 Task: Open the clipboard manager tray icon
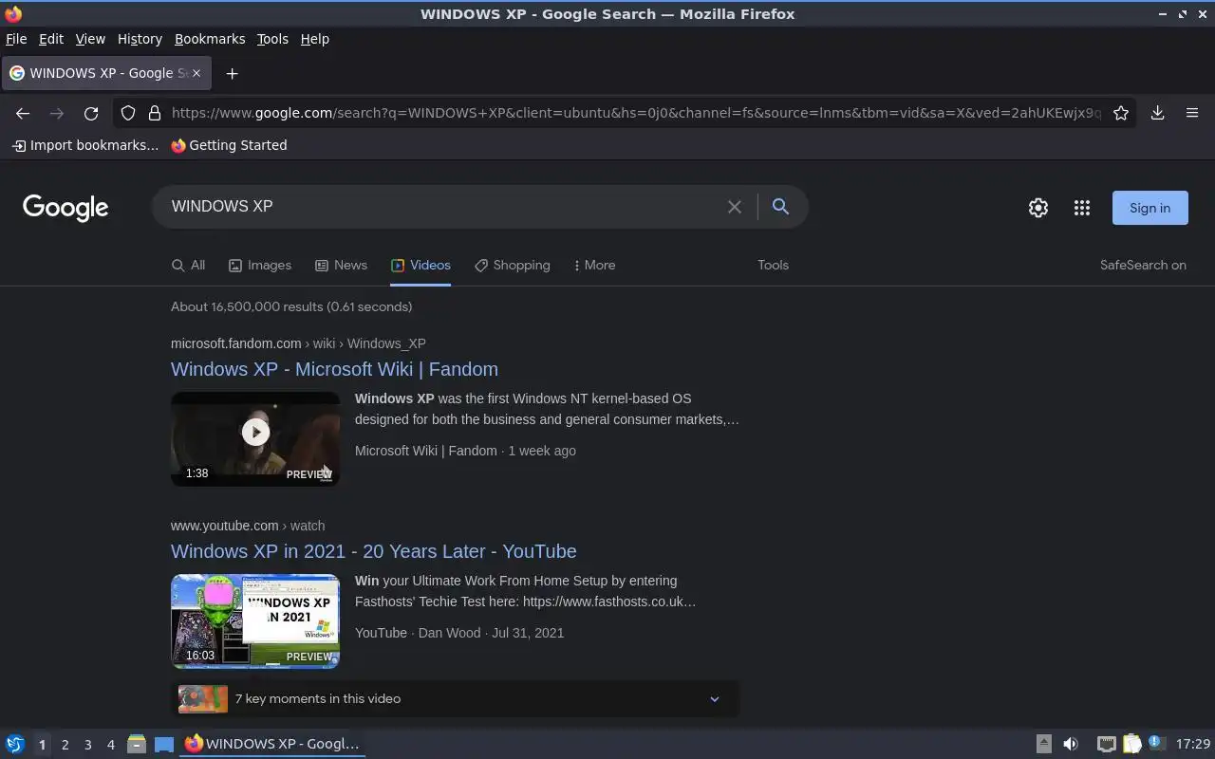(x=1131, y=744)
